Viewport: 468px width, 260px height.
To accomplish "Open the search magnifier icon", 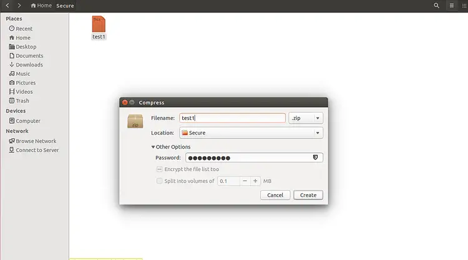I will [436, 6].
